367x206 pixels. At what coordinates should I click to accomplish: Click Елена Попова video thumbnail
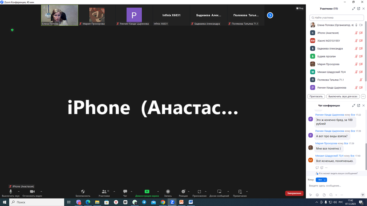tap(60, 15)
